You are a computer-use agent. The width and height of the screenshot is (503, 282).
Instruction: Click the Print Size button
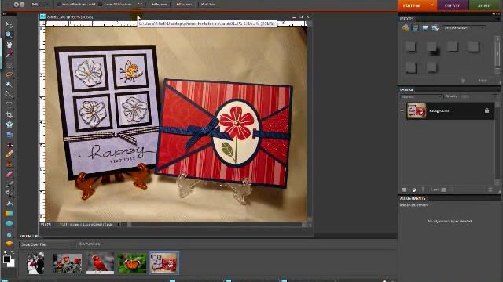coord(207,5)
